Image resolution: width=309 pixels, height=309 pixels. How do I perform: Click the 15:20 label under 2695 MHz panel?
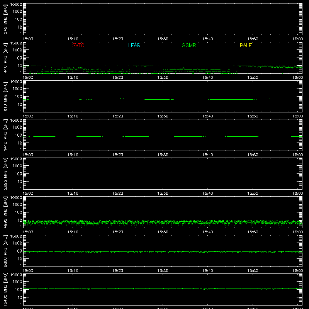pyautogui.click(x=118, y=194)
